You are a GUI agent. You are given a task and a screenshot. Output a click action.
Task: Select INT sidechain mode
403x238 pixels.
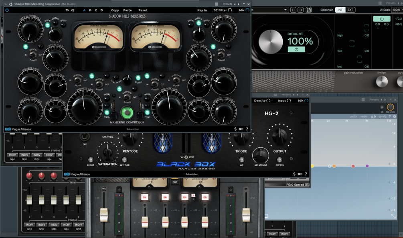[x=340, y=10]
